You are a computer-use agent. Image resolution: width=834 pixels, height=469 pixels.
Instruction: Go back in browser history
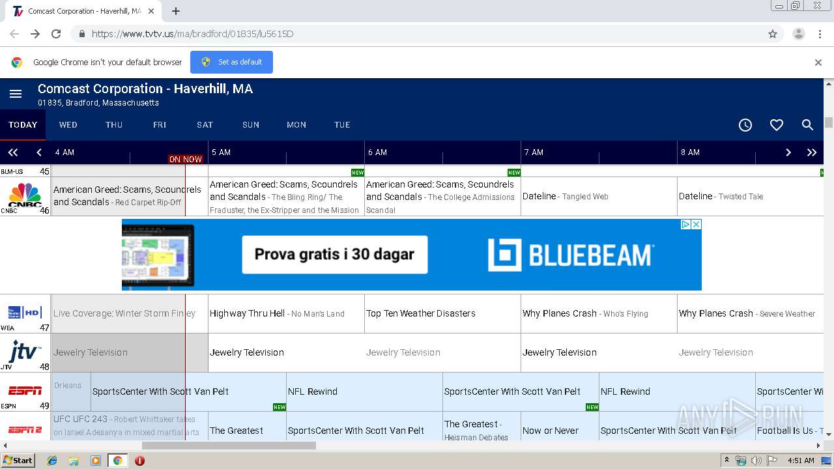(14, 34)
